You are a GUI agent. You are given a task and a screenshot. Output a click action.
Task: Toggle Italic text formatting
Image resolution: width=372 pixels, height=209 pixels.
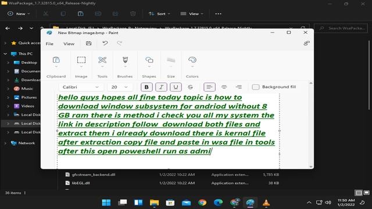(x=161, y=87)
